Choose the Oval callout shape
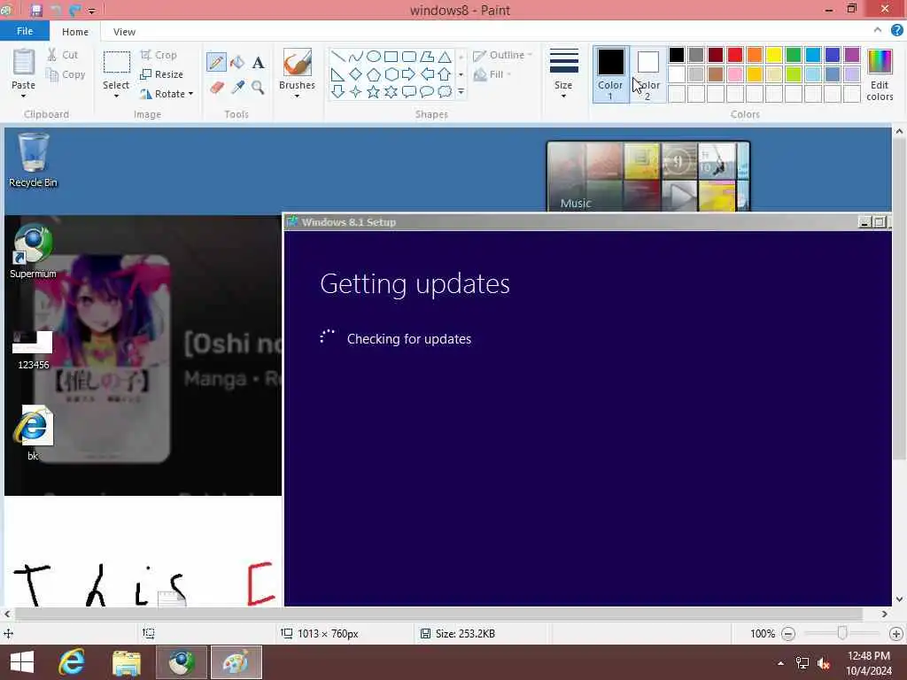 click(x=427, y=91)
